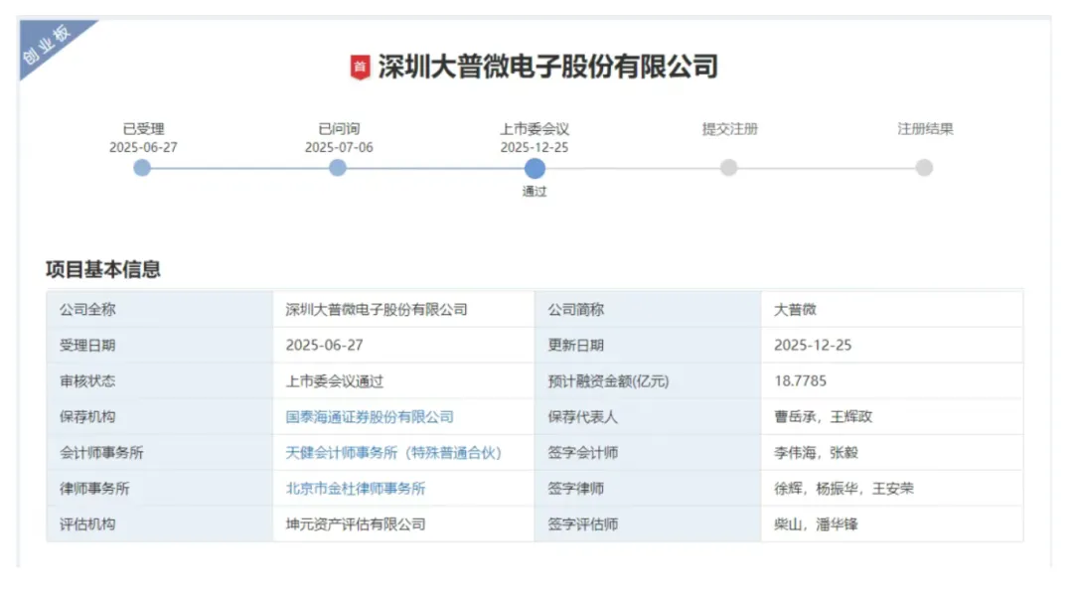The width and height of the screenshot is (1073, 594).
Task: Click the 项目基本信息 section heading
Action: tap(103, 269)
